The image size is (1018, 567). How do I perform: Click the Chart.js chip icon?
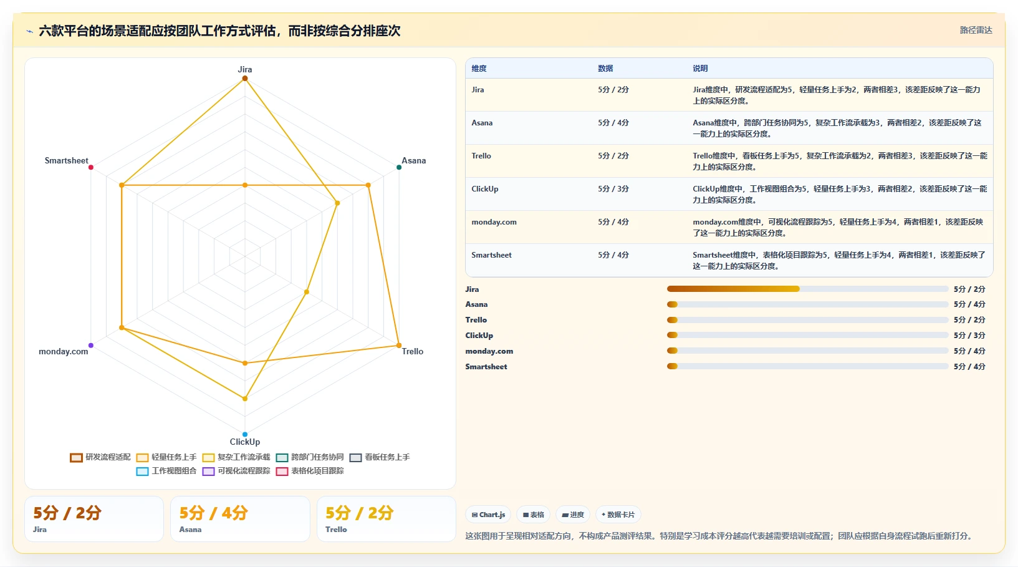pyautogui.click(x=474, y=515)
